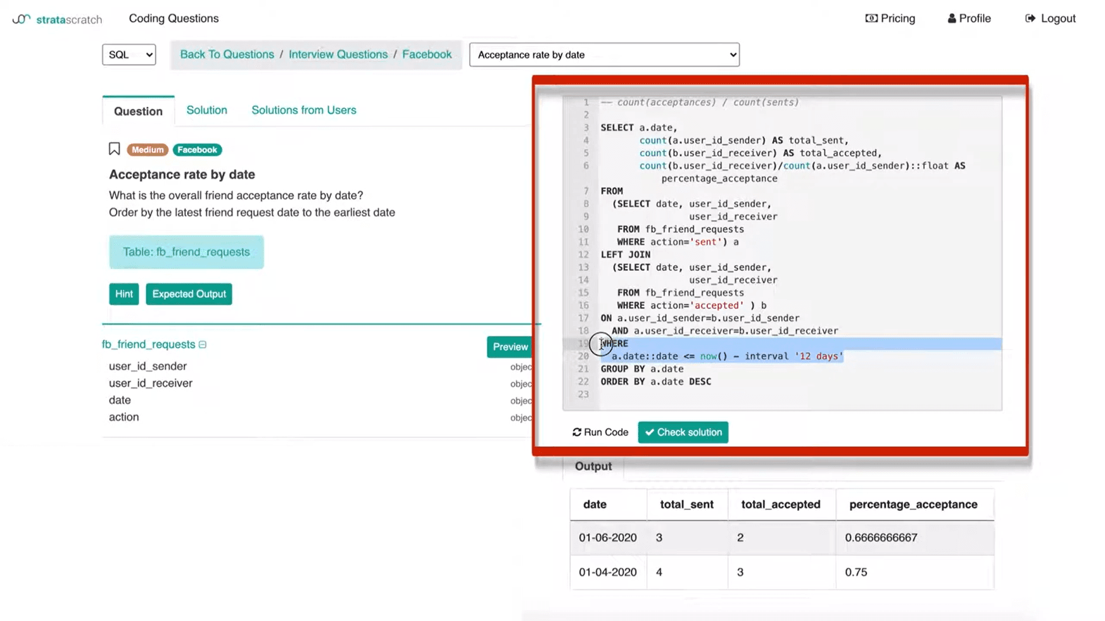1105x621 pixels.
Task: Place cursor on ORDER BY a.date DESC line
Action: pos(656,382)
